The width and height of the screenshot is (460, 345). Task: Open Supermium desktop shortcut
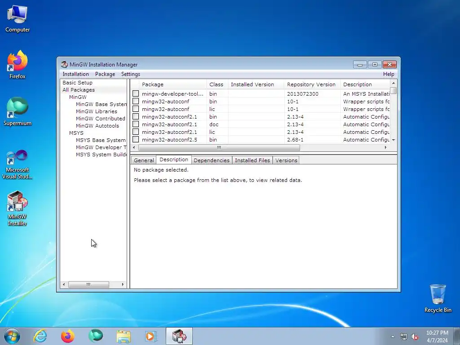tap(18, 111)
